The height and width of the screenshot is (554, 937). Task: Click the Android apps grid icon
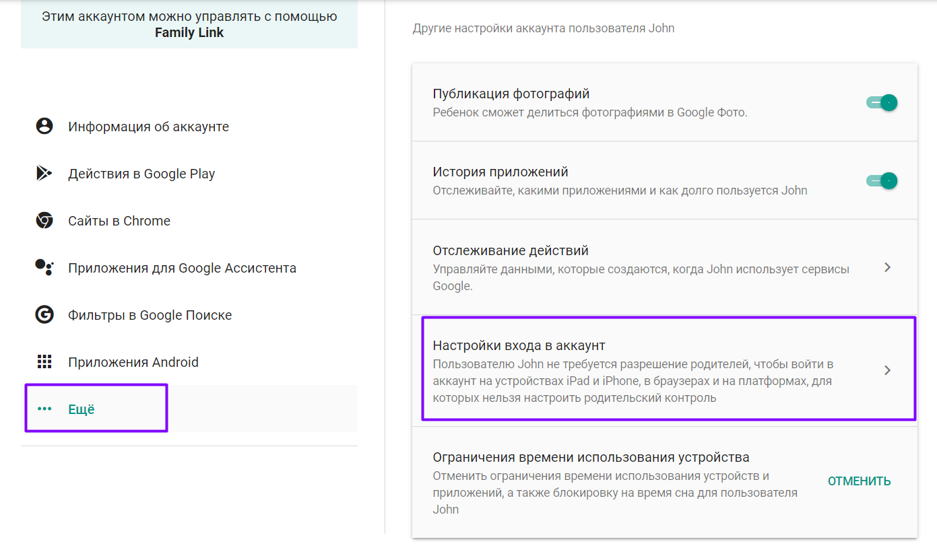(44, 362)
